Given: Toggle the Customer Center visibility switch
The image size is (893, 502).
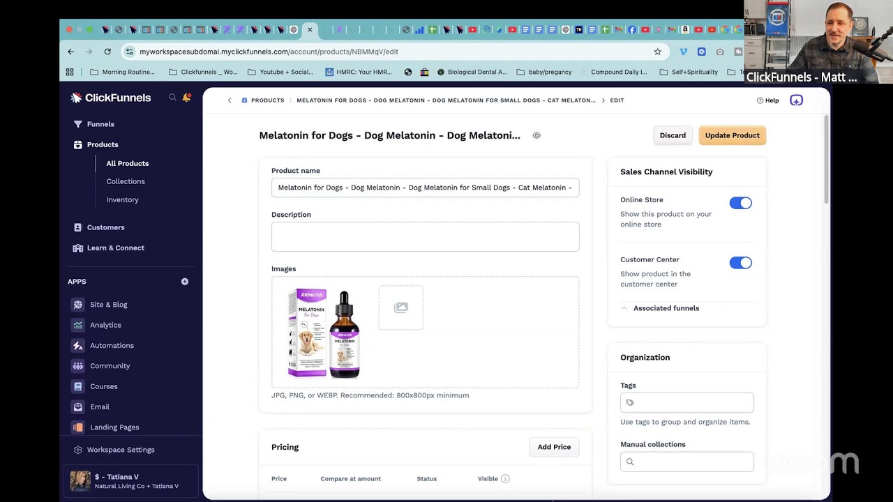Looking at the screenshot, I should (x=740, y=263).
